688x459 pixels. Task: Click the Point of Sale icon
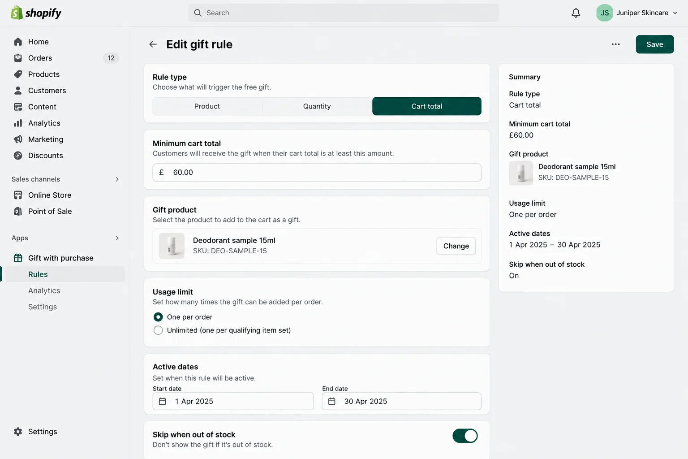[x=18, y=211]
